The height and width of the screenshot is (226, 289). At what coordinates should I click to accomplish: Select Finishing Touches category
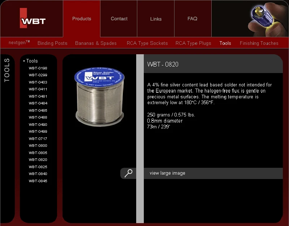click(259, 43)
